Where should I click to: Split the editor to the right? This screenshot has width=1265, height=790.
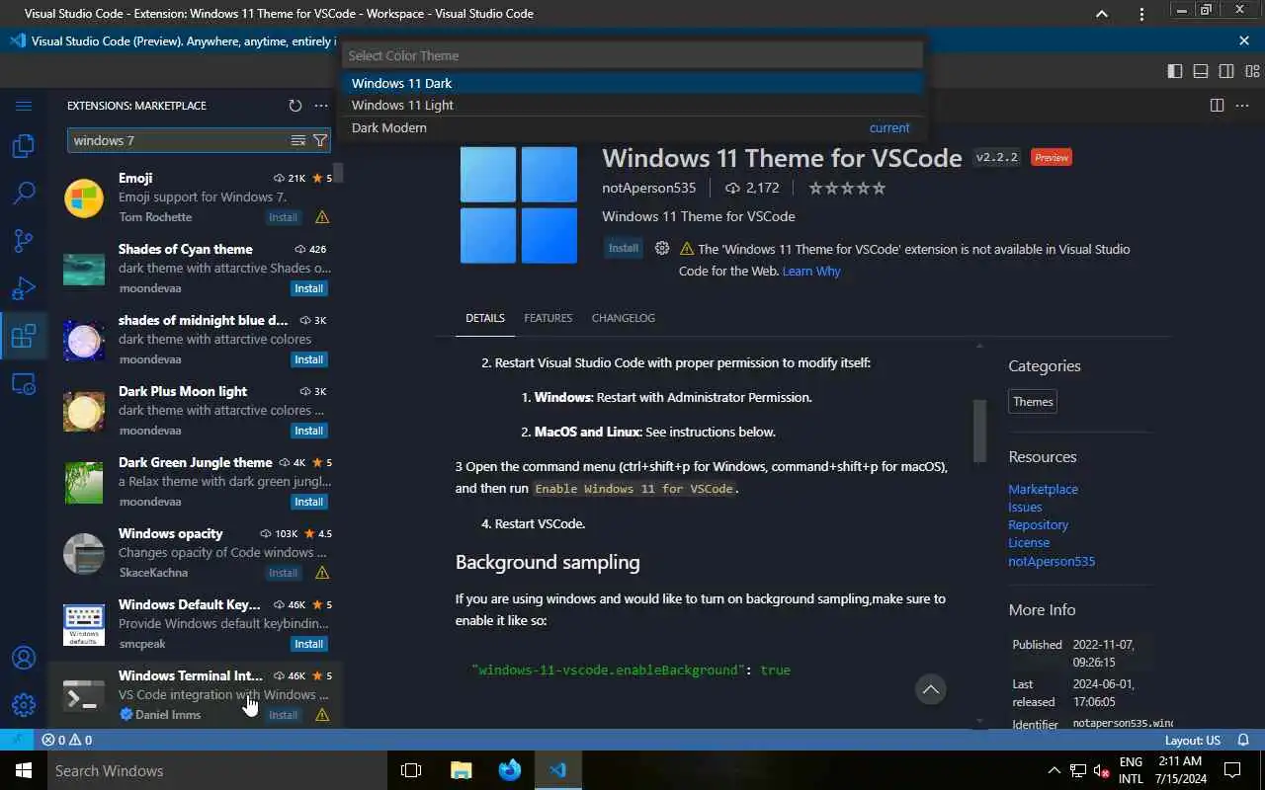click(x=1218, y=106)
